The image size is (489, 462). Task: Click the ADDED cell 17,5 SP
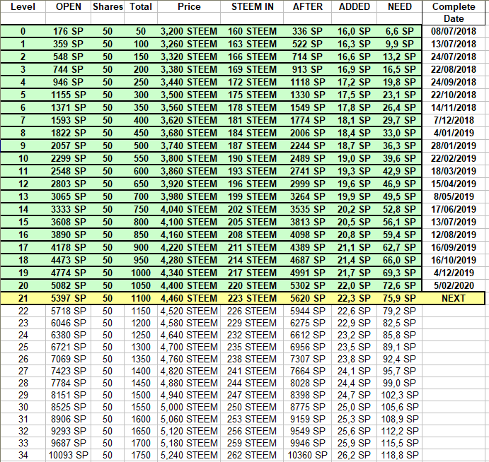tap(355, 95)
